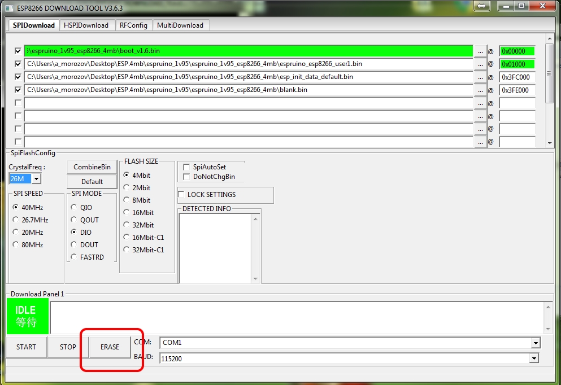
Task: Open the BAUD rate dropdown
Action: (534, 358)
